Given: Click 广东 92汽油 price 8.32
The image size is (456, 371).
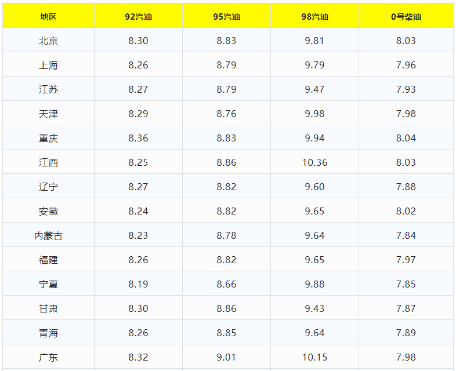Looking at the screenshot, I should click(139, 357).
